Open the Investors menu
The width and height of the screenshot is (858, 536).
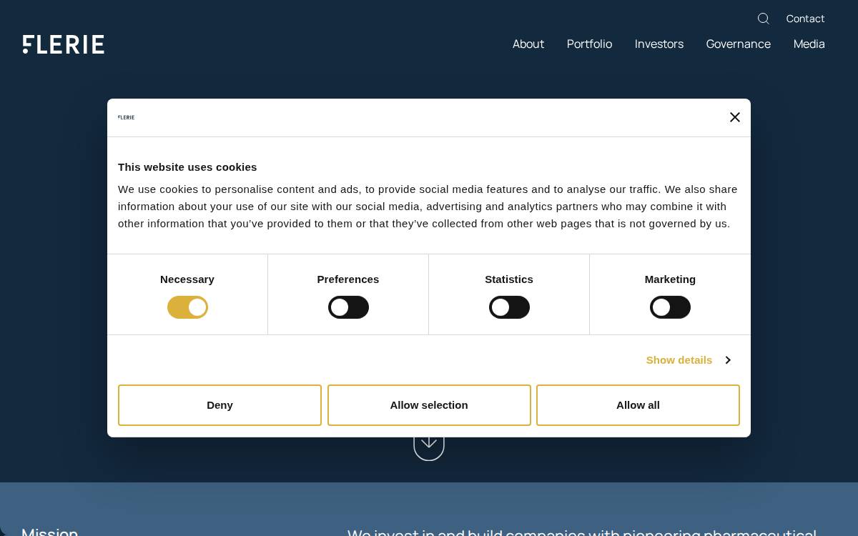659,44
